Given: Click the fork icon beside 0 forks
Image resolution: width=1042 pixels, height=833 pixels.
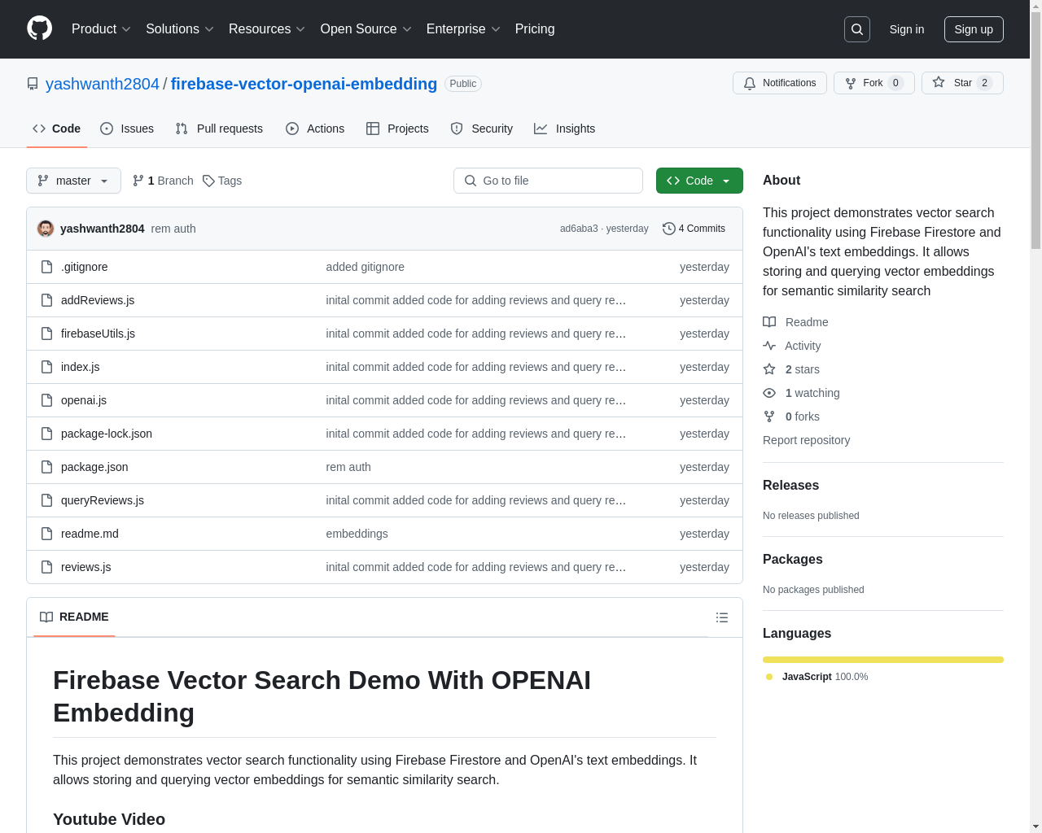Looking at the screenshot, I should (x=769, y=416).
